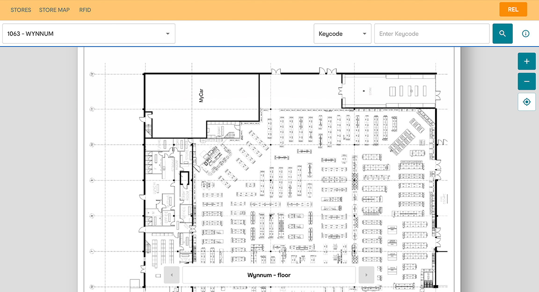Click the CASH ROOM on floor plan
This screenshot has height=292, width=539.
pos(184,195)
